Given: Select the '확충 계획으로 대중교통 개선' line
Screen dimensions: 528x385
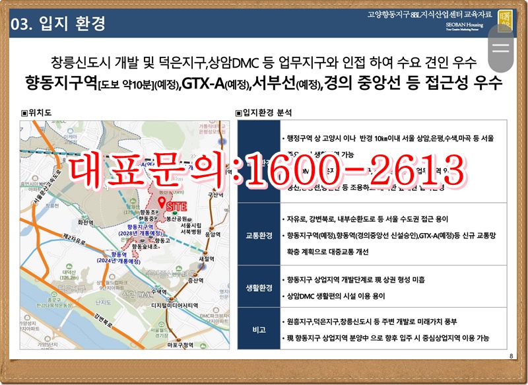Looking at the screenshot, I should [327, 252].
